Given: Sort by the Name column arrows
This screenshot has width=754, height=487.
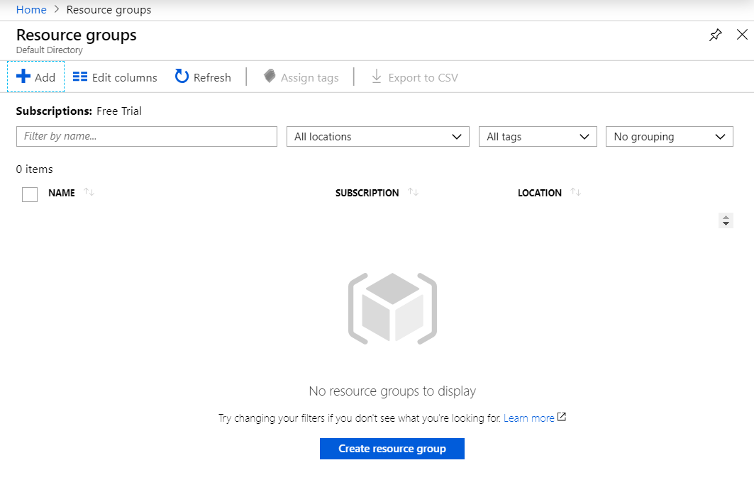Looking at the screenshot, I should (89, 193).
